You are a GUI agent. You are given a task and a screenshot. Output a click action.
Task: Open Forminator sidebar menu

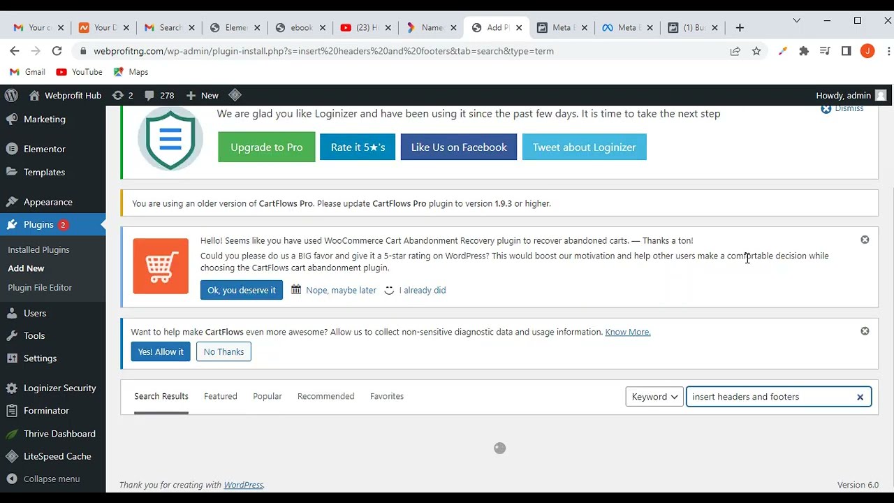46,411
